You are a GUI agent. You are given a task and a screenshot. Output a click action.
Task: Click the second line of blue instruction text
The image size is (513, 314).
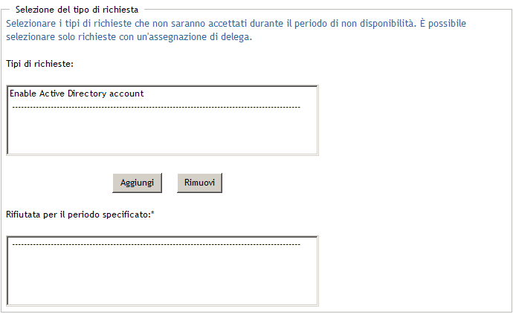click(129, 37)
